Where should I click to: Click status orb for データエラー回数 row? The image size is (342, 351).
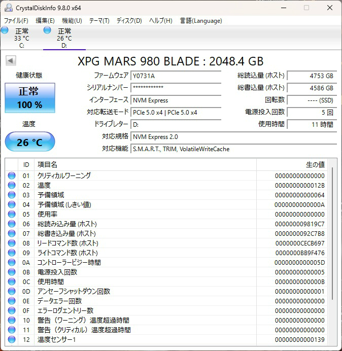click(12, 301)
